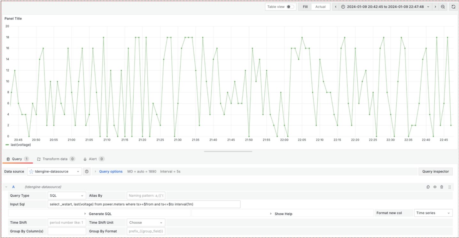The height and width of the screenshot is (238, 459).
Task: Click the data source help icon
Action: coord(87,172)
